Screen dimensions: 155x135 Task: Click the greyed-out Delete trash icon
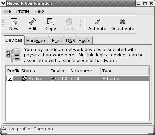(x=69, y=22)
